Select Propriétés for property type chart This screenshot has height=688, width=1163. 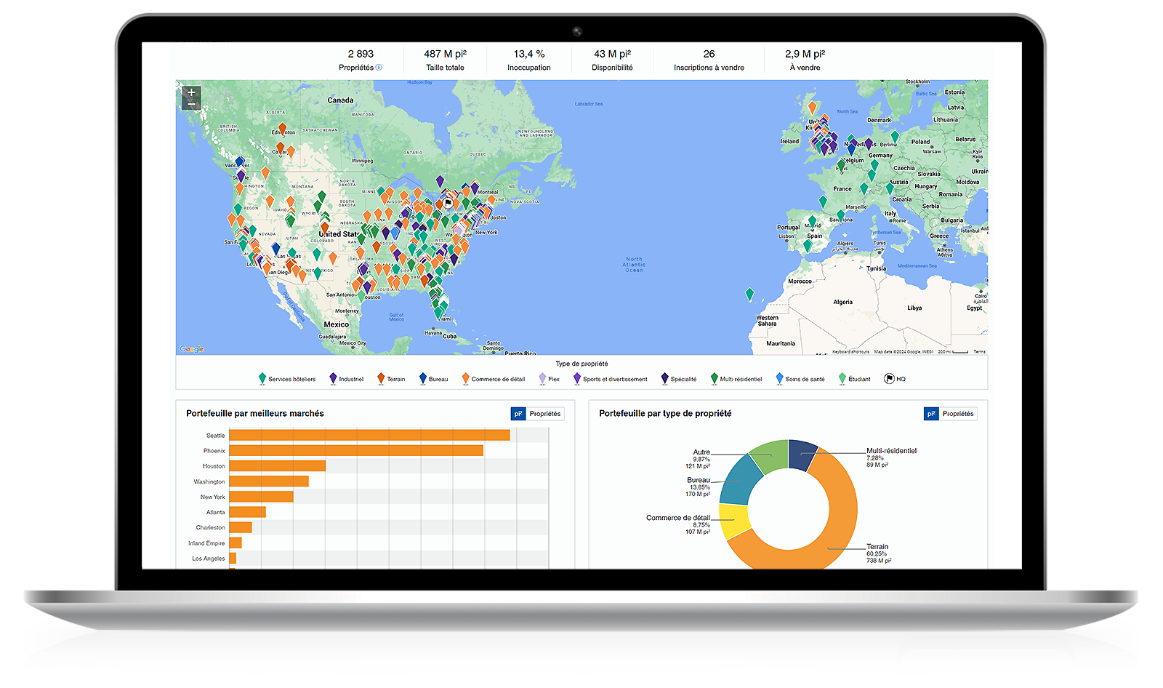tap(957, 414)
